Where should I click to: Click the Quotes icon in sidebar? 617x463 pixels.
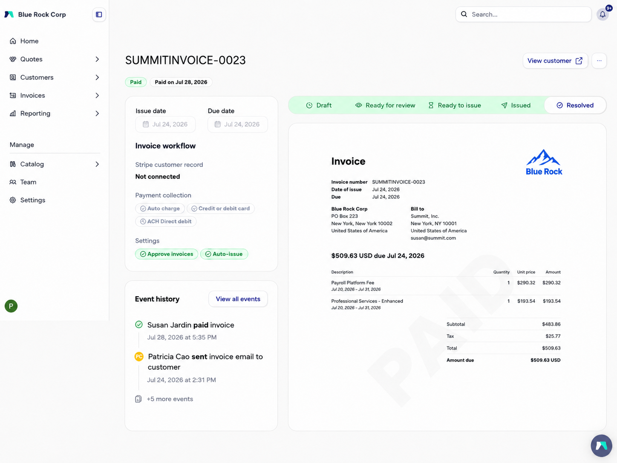pos(13,59)
